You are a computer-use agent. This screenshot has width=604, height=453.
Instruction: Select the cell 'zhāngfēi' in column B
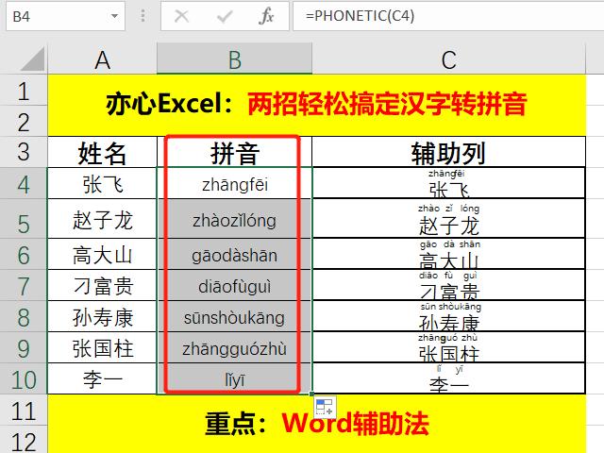click(235, 183)
